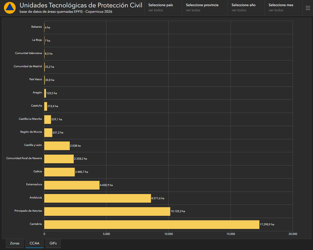Click the Región de Murcia bar
Viewport: 313px width, 250px height.
pyautogui.click(x=48, y=133)
